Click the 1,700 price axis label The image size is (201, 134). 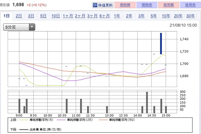point(184,64)
